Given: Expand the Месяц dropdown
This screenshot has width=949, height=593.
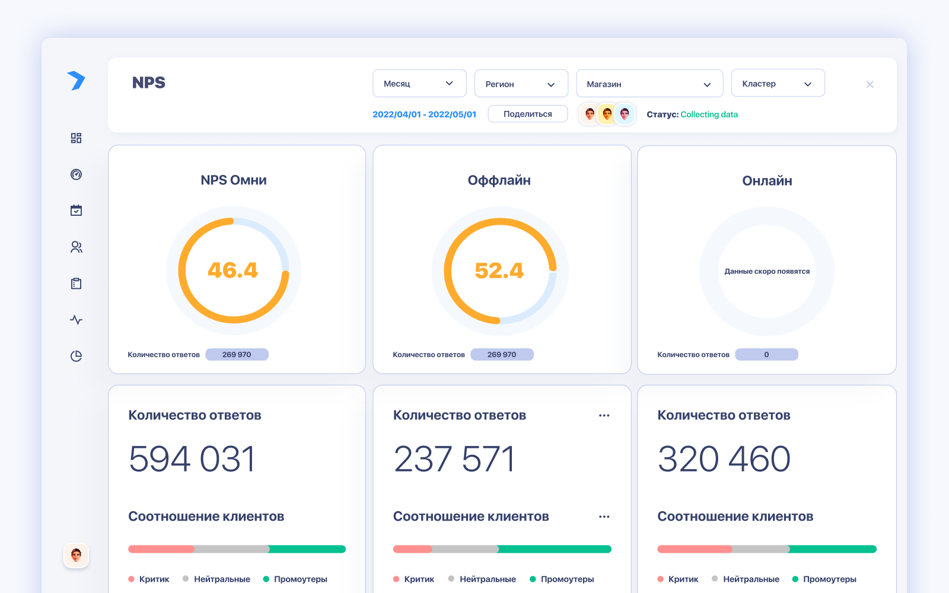Looking at the screenshot, I should point(419,84).
